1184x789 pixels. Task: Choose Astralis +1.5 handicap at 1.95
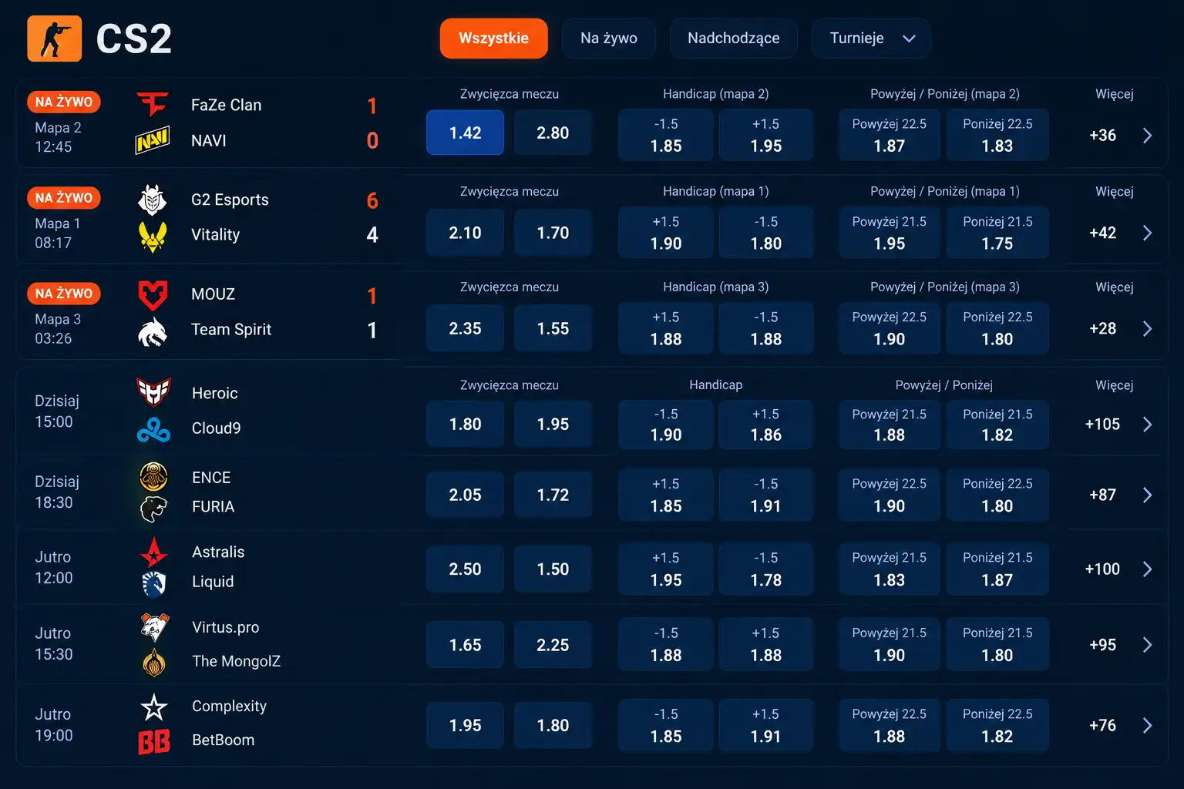[666, 569]
